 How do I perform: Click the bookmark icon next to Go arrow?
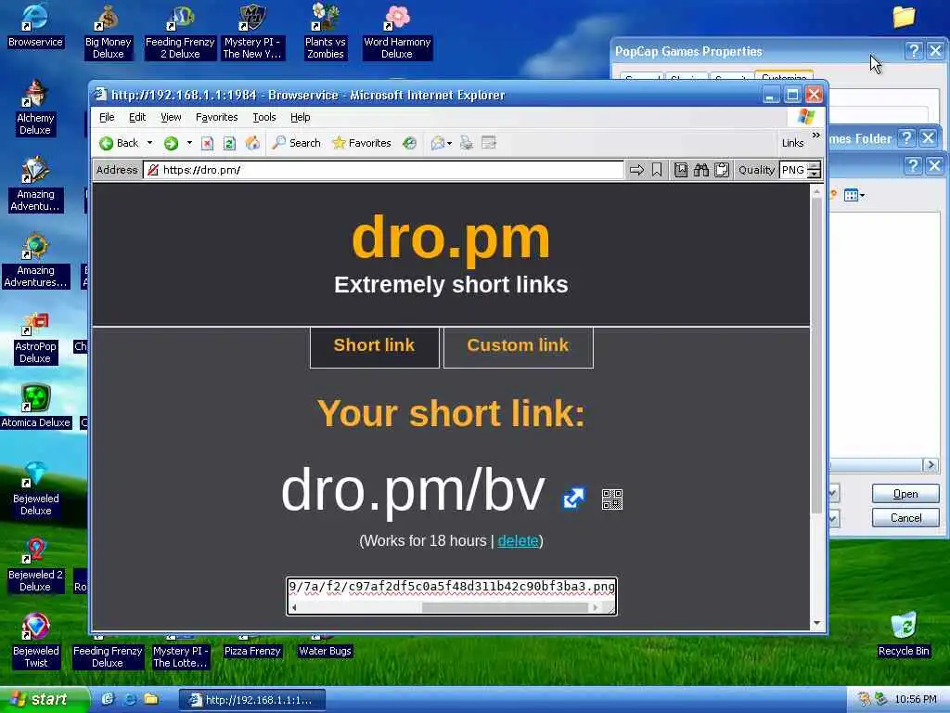657,170
